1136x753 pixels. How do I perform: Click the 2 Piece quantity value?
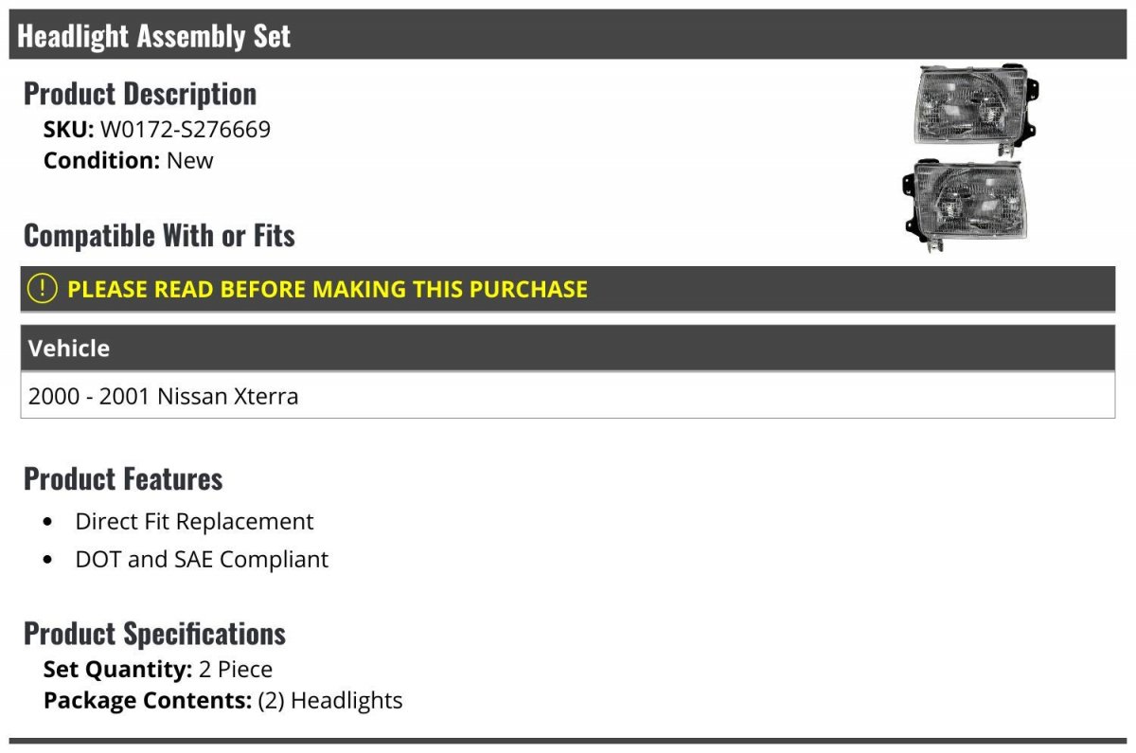pyautogui.click(x=236, y=670)
